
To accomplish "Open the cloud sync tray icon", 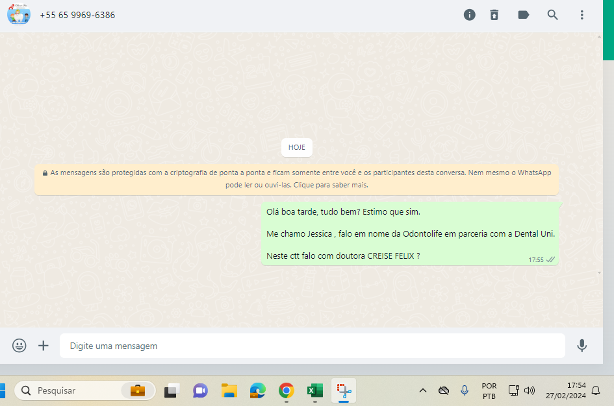I will point(444,390).
